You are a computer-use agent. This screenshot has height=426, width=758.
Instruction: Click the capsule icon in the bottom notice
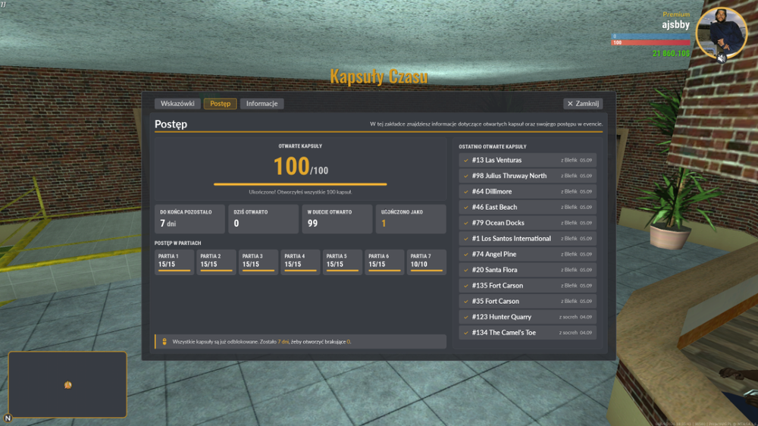pyautogui.click(x=164, y=341)
